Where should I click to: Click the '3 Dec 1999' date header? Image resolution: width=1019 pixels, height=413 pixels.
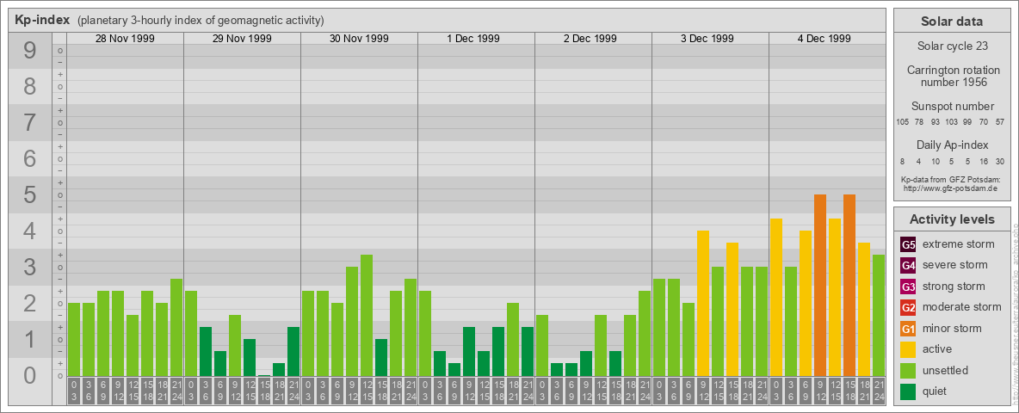[x=707, y=39]
